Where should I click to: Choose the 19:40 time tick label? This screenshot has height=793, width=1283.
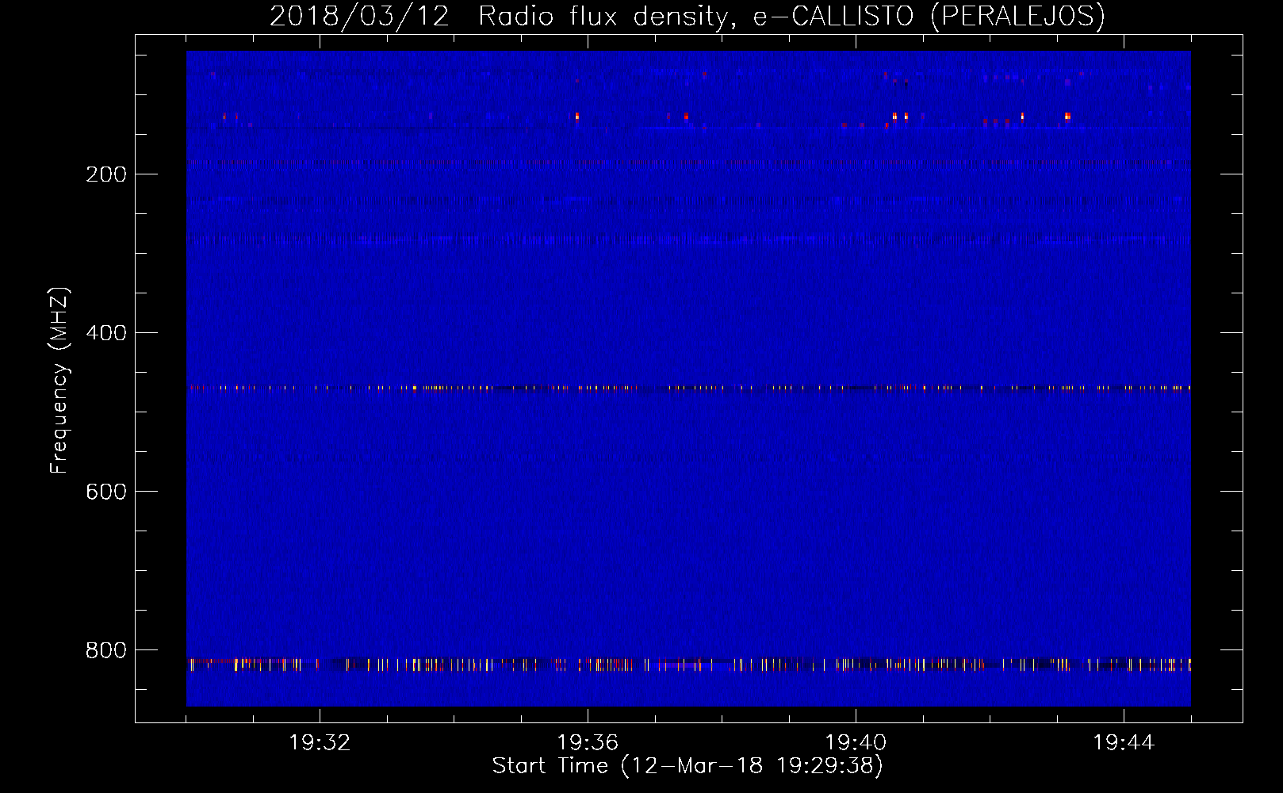tap(856, 743)
